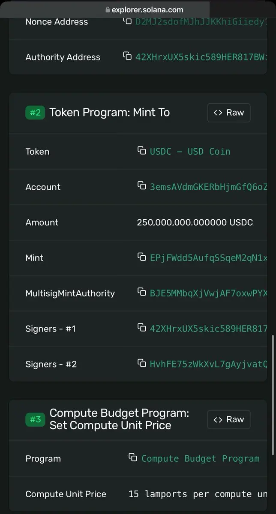The height and width of the screenshot is (514, 276).
Task: Copy the Authority Address value
Action: click(x=127, y=56)
